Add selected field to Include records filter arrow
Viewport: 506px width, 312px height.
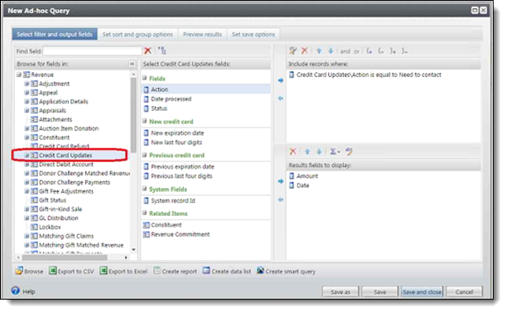pyautogui.click(x=281, y=80)
